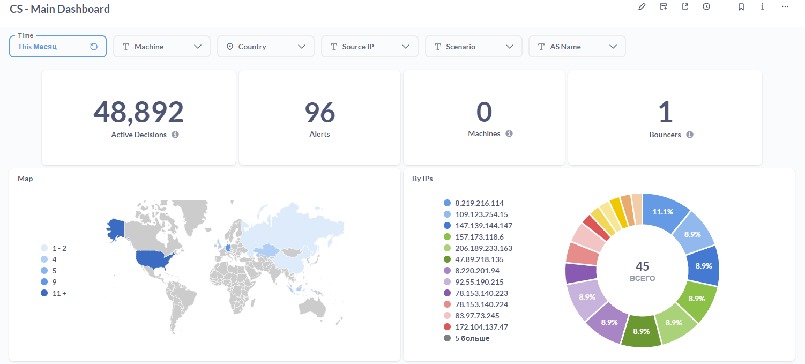Screen dimensions: 805x364
Task: Click the sharing export icon in the header
Action: tap(685, 6)
